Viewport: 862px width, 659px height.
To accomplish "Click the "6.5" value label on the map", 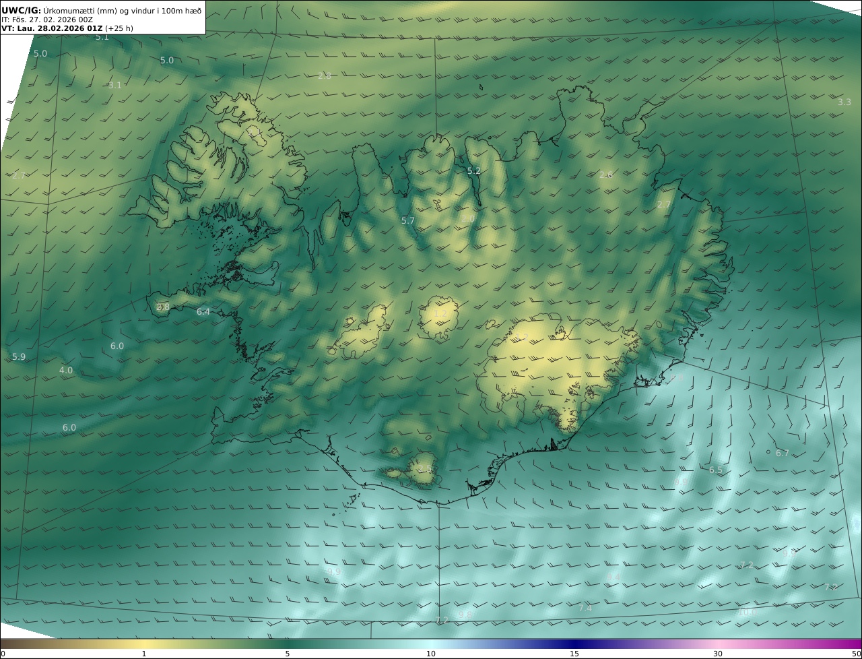I will [x=716, y=470].
